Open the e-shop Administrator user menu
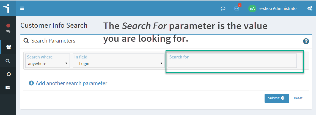This screenshot has width=316, height=115. tap(279, 9)
